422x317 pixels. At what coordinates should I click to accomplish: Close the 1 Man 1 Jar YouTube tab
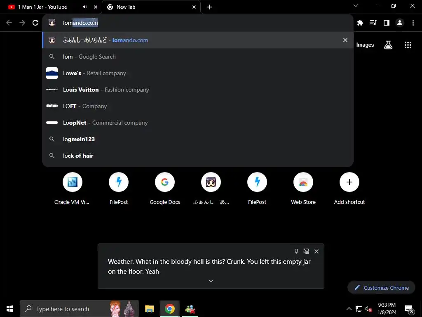click(96, 7)
